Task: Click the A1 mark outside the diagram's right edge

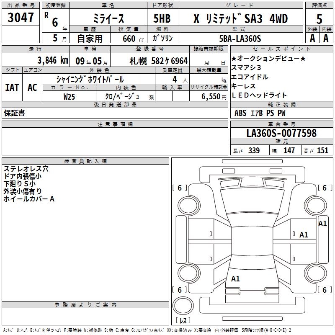Action: [322, 224]
